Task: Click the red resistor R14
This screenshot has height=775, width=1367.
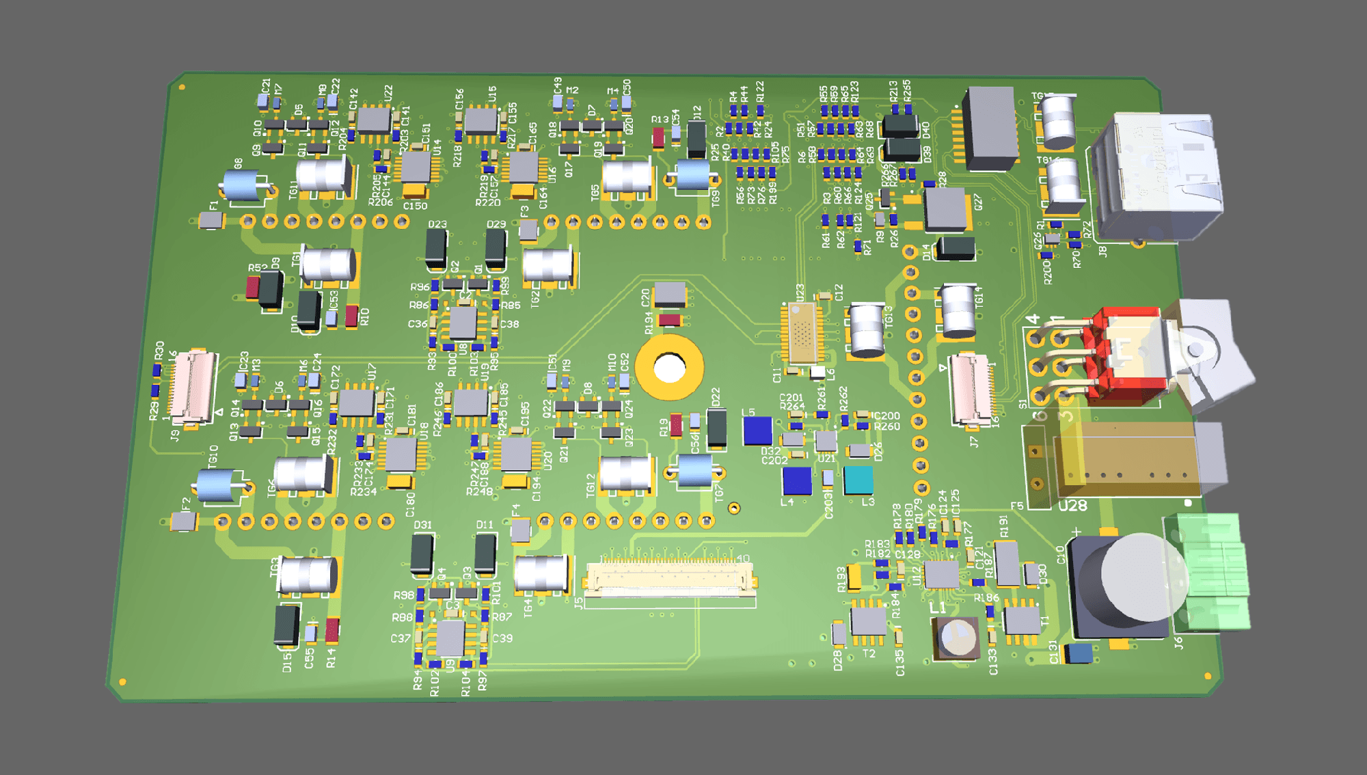Action: tap(332, 629)
